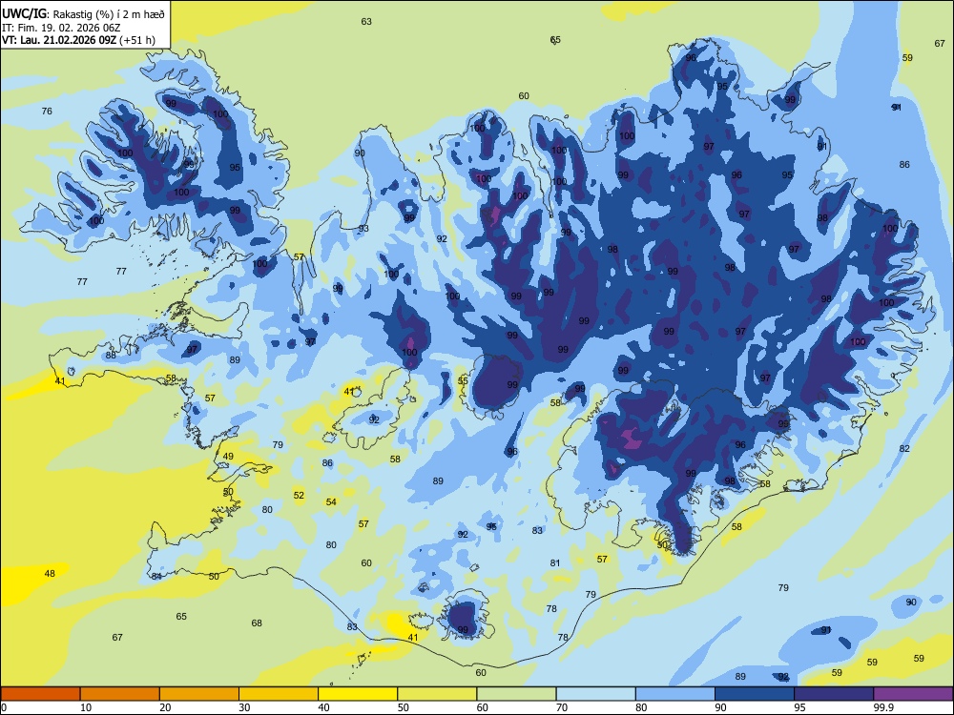Screen dimensions: 954x715
Task: Click the 90–95 dark blue legend swatch
Action: [x=755, y=694]
